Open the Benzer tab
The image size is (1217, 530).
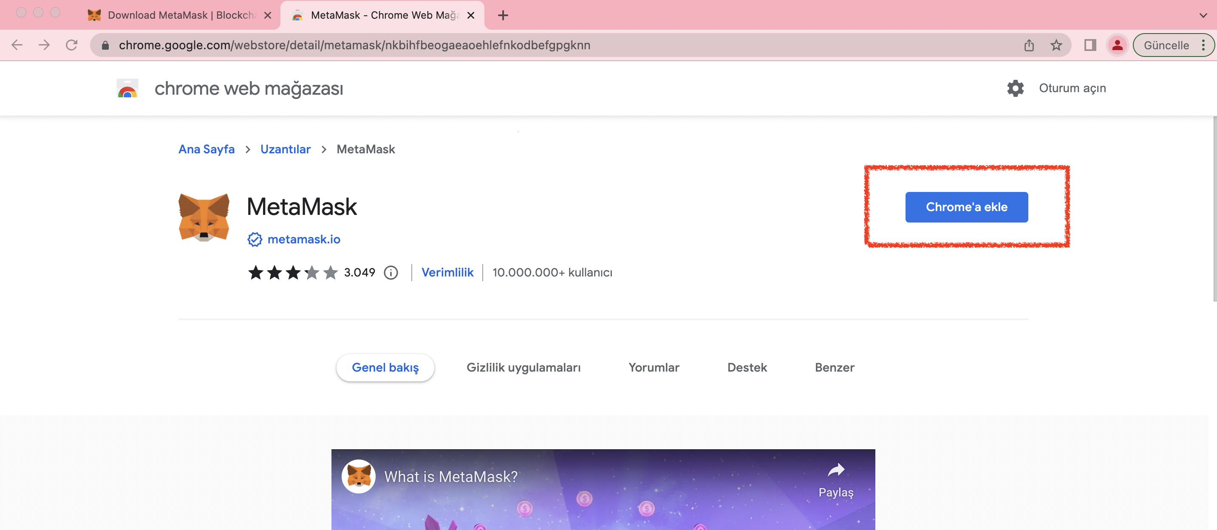pos(834,368)
